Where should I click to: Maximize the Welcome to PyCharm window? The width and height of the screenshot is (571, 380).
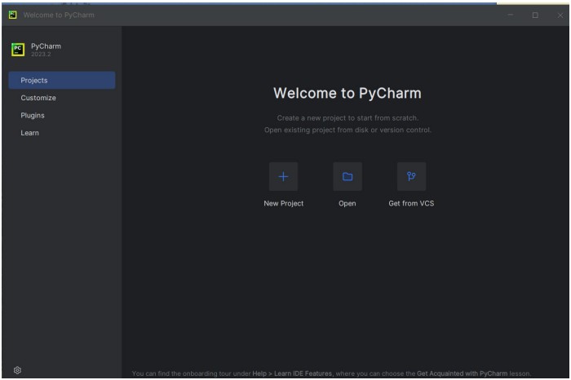coord(535,15)
